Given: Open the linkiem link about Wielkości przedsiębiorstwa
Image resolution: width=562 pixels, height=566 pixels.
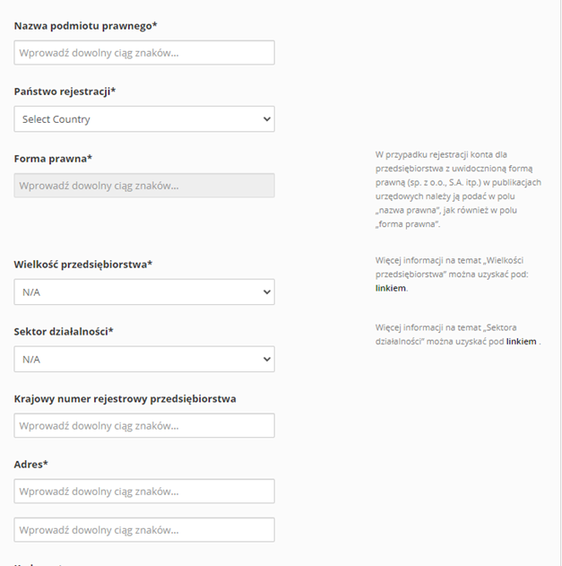Looking at the screenshot, I should [391, 288].
